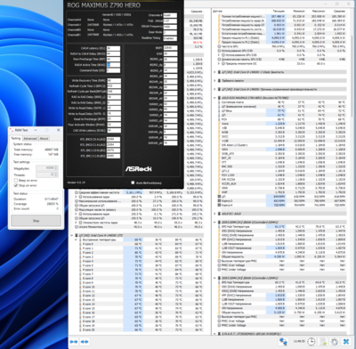
Task: Select the P-core 7 temperature row
Action: [x=141, y=274]
